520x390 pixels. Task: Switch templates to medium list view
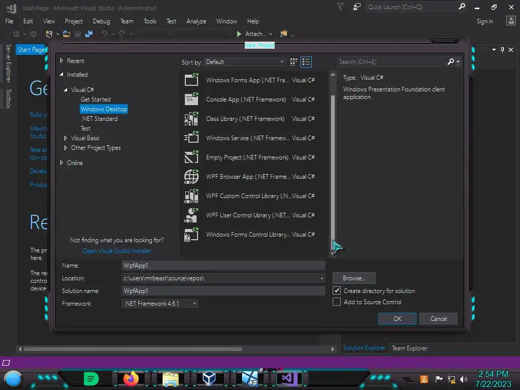(x=306, y=62)
